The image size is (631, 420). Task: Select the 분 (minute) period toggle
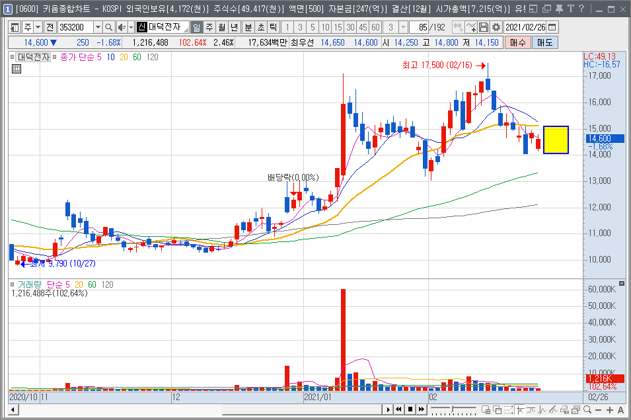248,27
